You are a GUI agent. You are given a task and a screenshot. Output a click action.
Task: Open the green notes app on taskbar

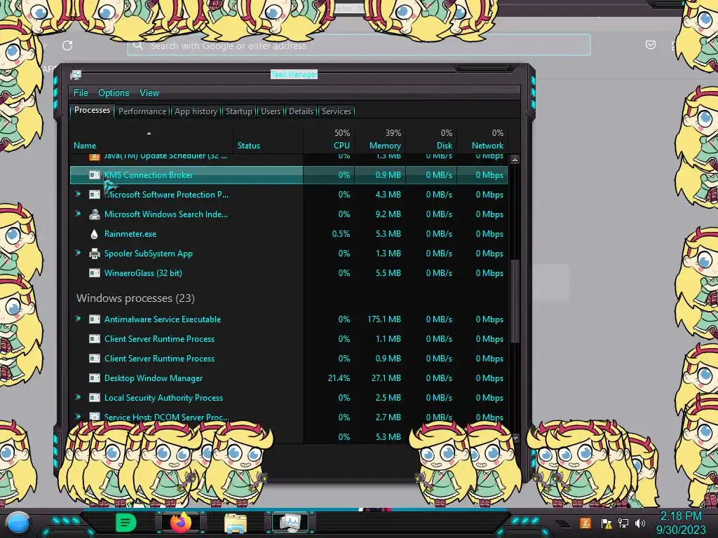[x=125, y=523]
